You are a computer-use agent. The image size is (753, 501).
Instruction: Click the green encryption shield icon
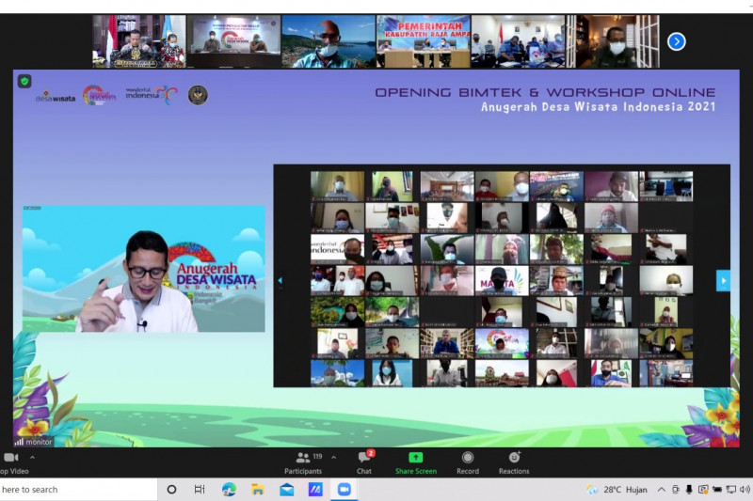tap(24, 82)
